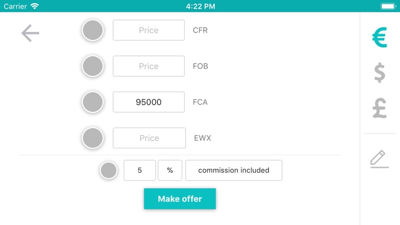Tap the battery indicator in status bar
The width and height of the screenshot is (400, 225).
(x=388, y=6)
